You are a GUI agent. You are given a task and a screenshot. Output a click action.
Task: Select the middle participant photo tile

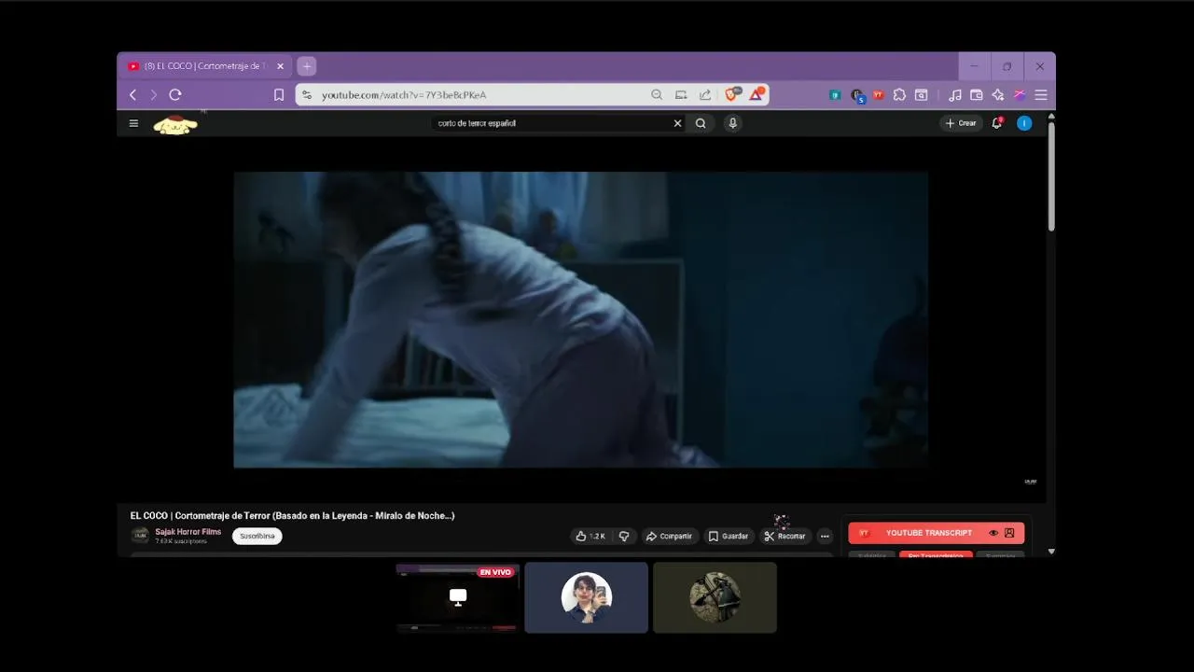click(x=586, y=597)
